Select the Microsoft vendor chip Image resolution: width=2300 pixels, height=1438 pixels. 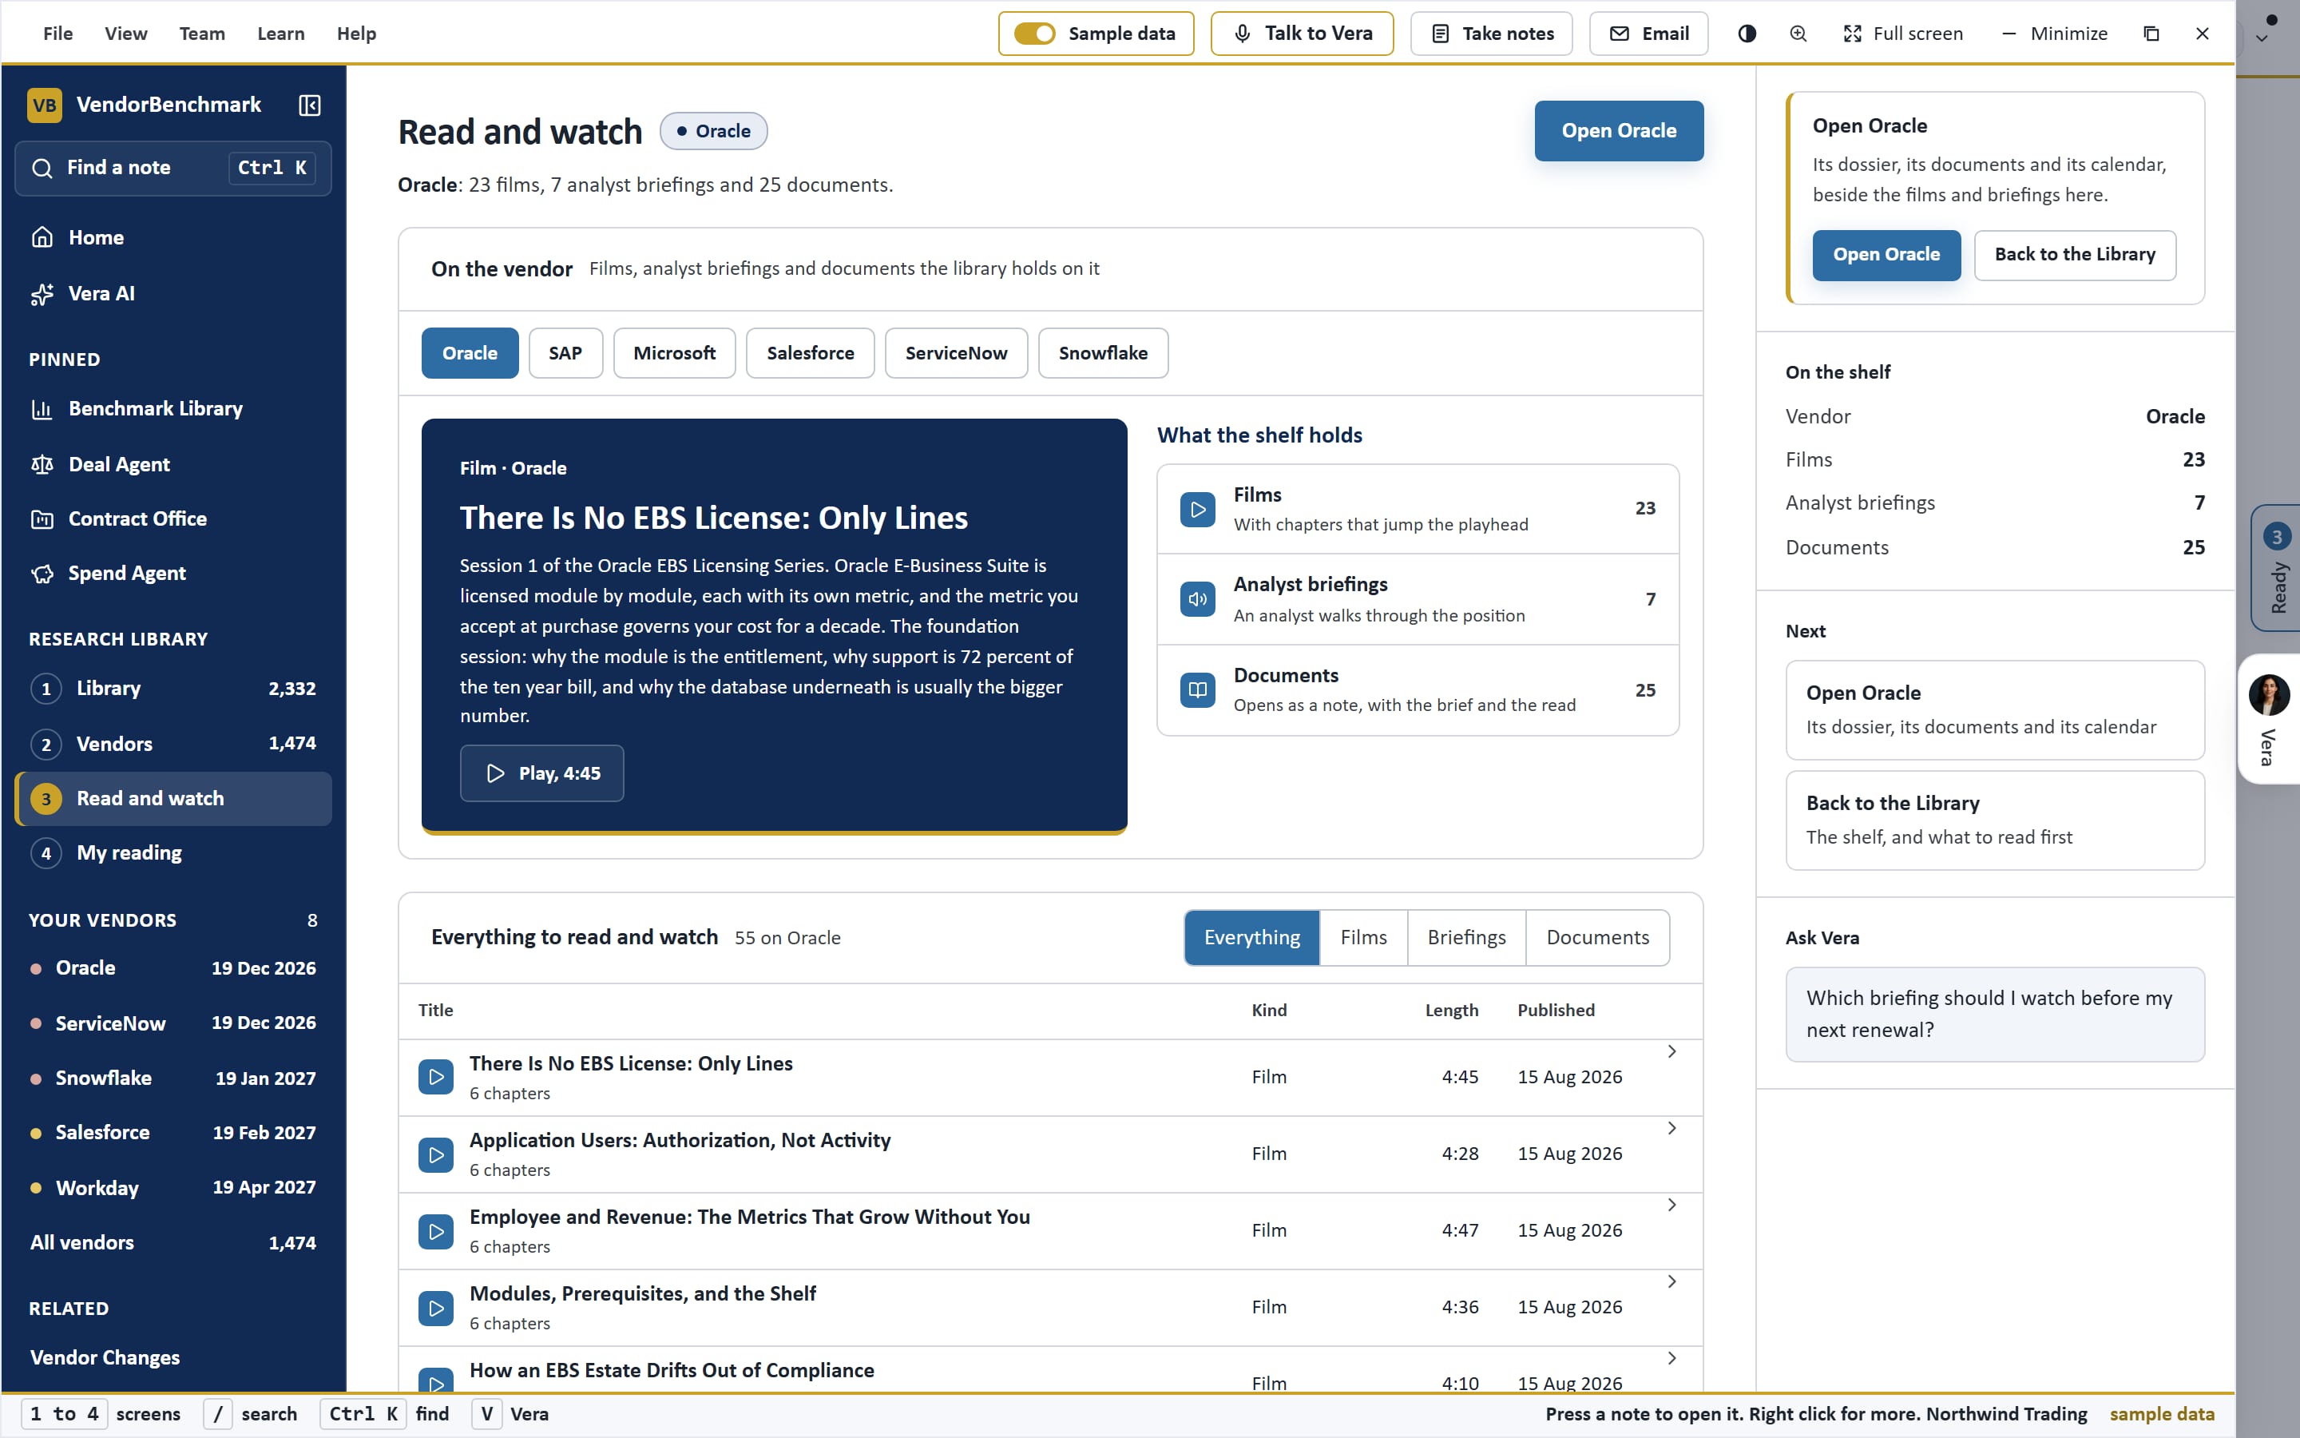coord(674,354)
